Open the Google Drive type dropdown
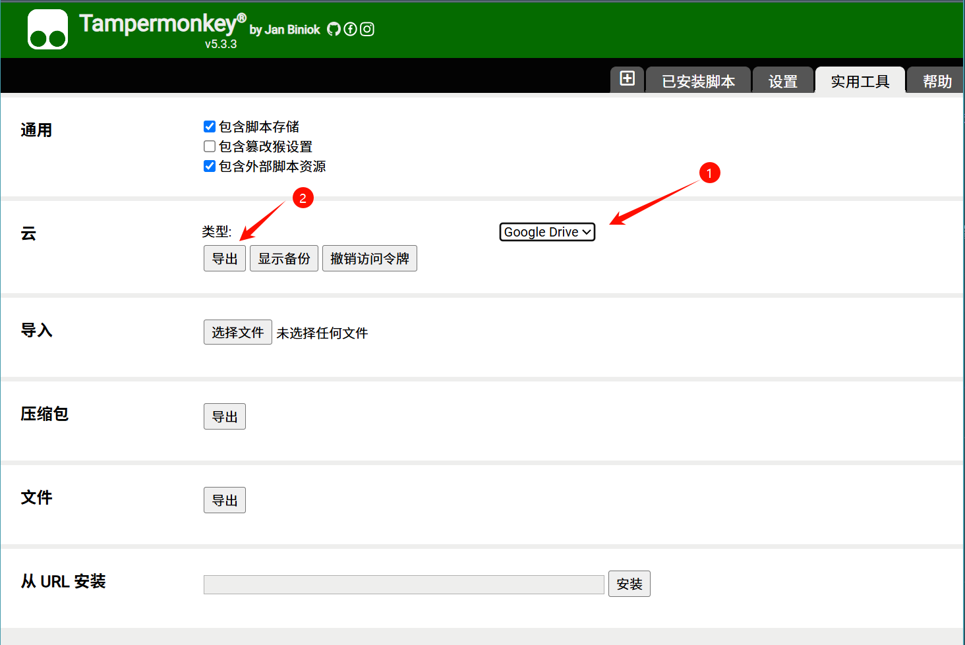The width and height of the screenshot is (965, 645). pyautogui.click(x=547, y=232)
